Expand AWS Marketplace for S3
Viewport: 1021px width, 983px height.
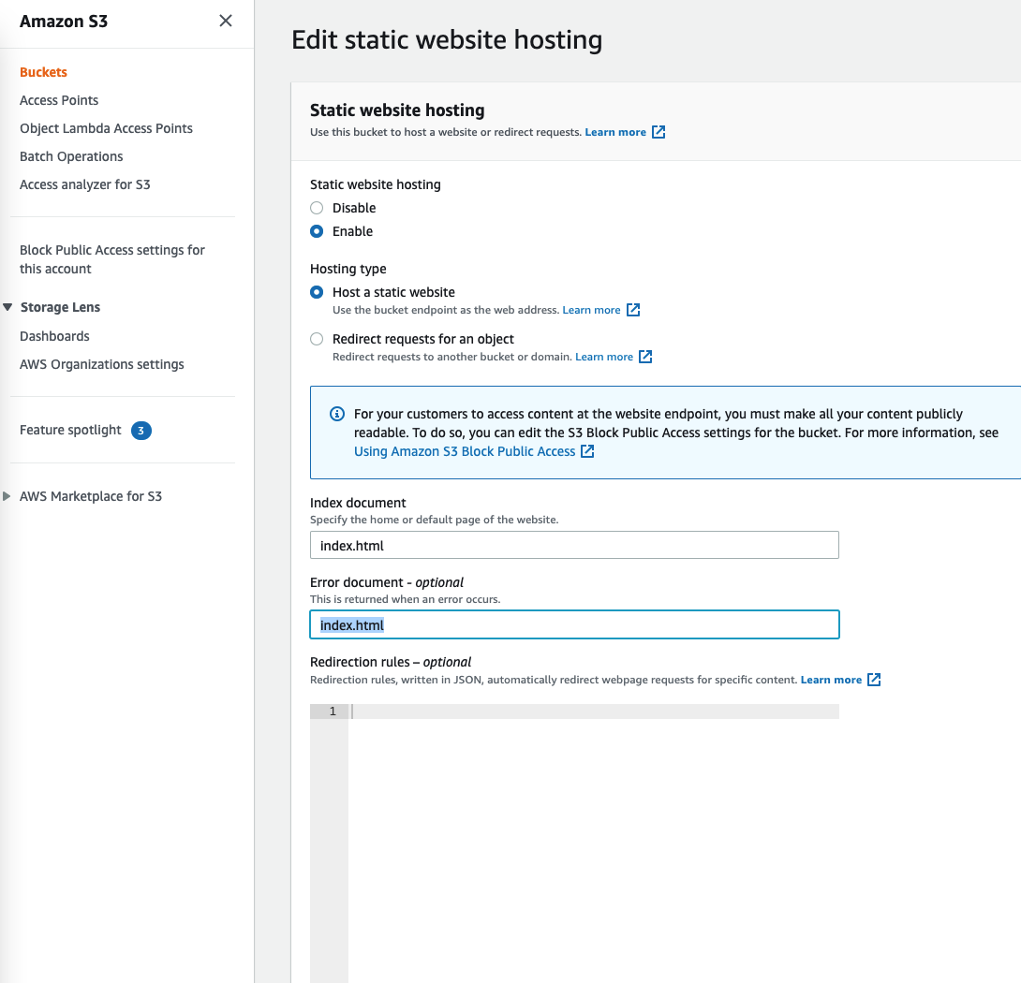point(8,496)
